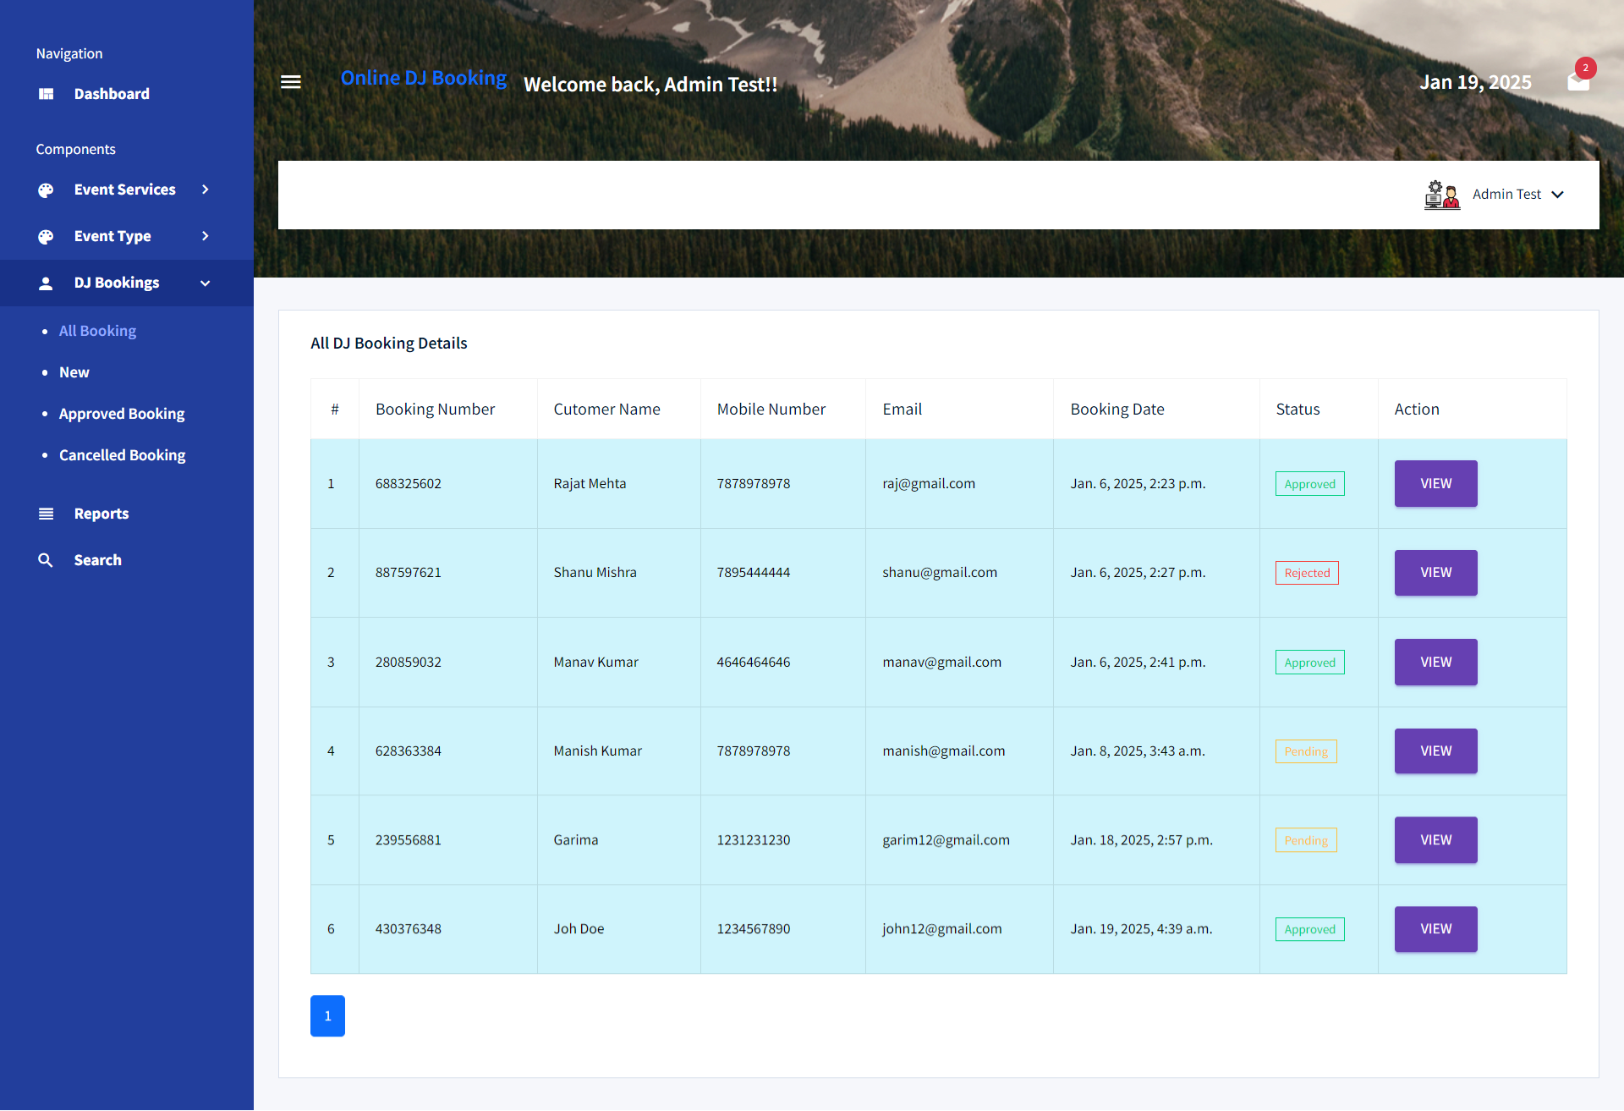Open the Admin Test dropdown
1624x1111 pixels.
coord(1518,195)
